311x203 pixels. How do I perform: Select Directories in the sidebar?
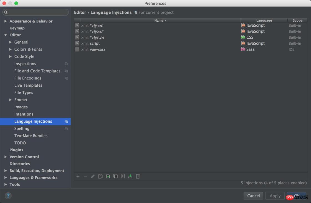point(20,164)
